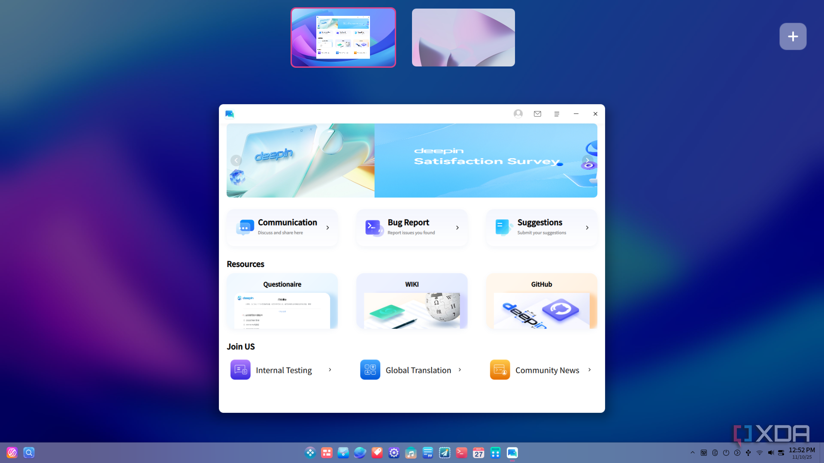This screenshot has height=463, width=824.
Task: Expand the hidden tray icons arrow
Action: coord(693,453)
